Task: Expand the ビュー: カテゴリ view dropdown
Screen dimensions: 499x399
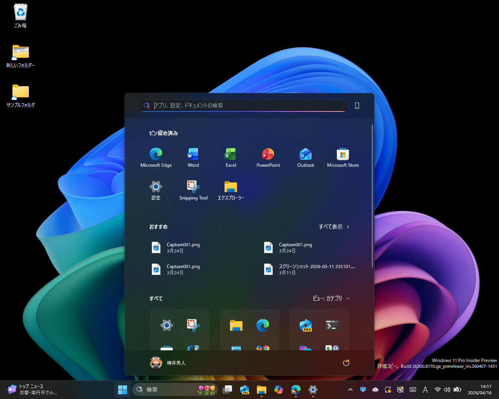Action: [x=331, y=298]
